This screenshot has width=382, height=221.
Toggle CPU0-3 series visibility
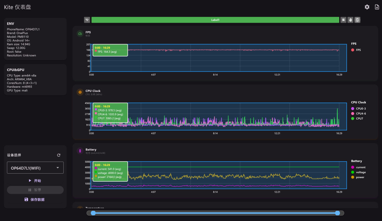pyautogui.click(x=358, y=109)
